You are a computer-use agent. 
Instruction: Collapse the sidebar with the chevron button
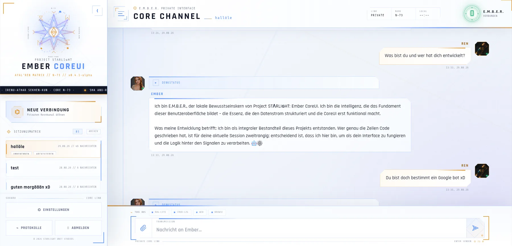97,11
